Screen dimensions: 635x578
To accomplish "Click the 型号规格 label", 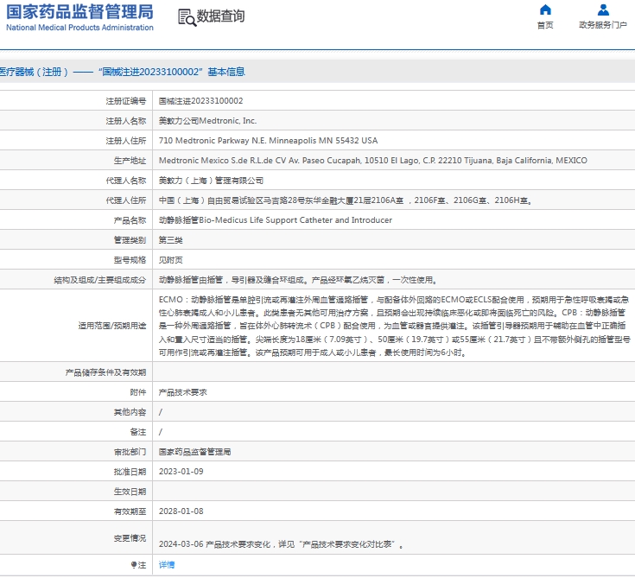I will 130,260.
